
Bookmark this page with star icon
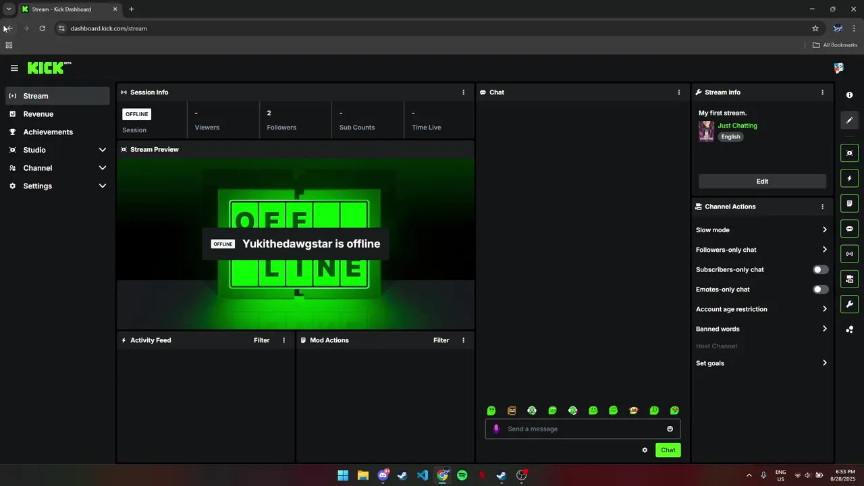click(815, 28)
